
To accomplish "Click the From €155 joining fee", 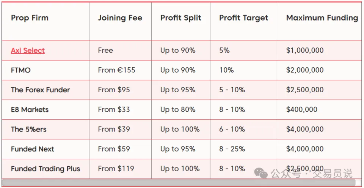I will pos(116,70).
